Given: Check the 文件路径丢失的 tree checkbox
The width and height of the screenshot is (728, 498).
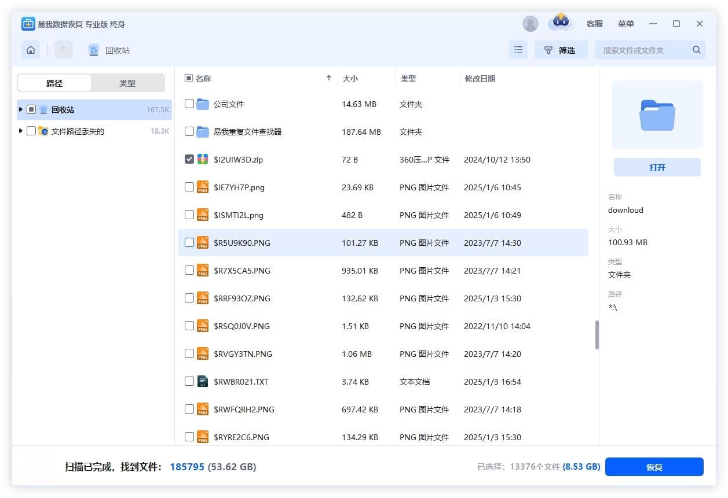Looking at the screenshot, I should coord(31,131).
